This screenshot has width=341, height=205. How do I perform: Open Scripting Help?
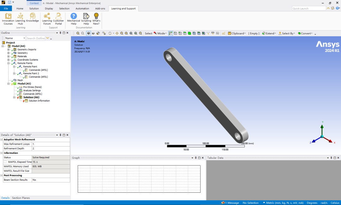tap(86, 19)
